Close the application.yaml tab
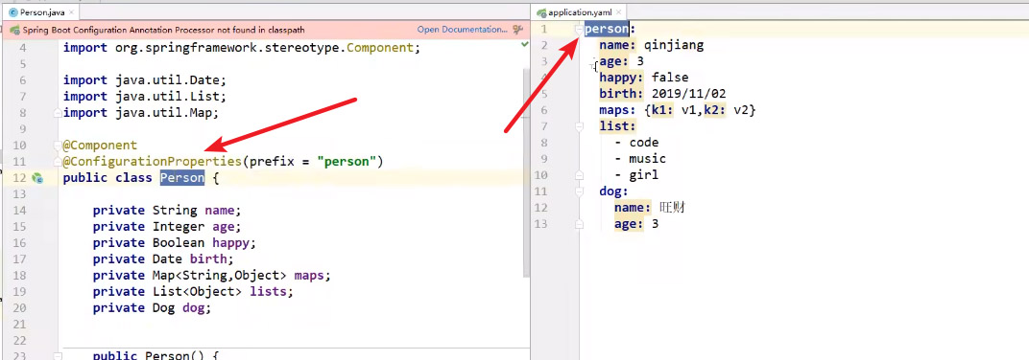Screen dimensions: 1029x360 (619, 11)
